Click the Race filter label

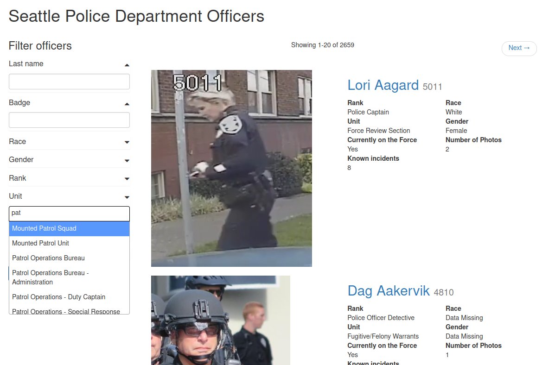tap(17, 141)
